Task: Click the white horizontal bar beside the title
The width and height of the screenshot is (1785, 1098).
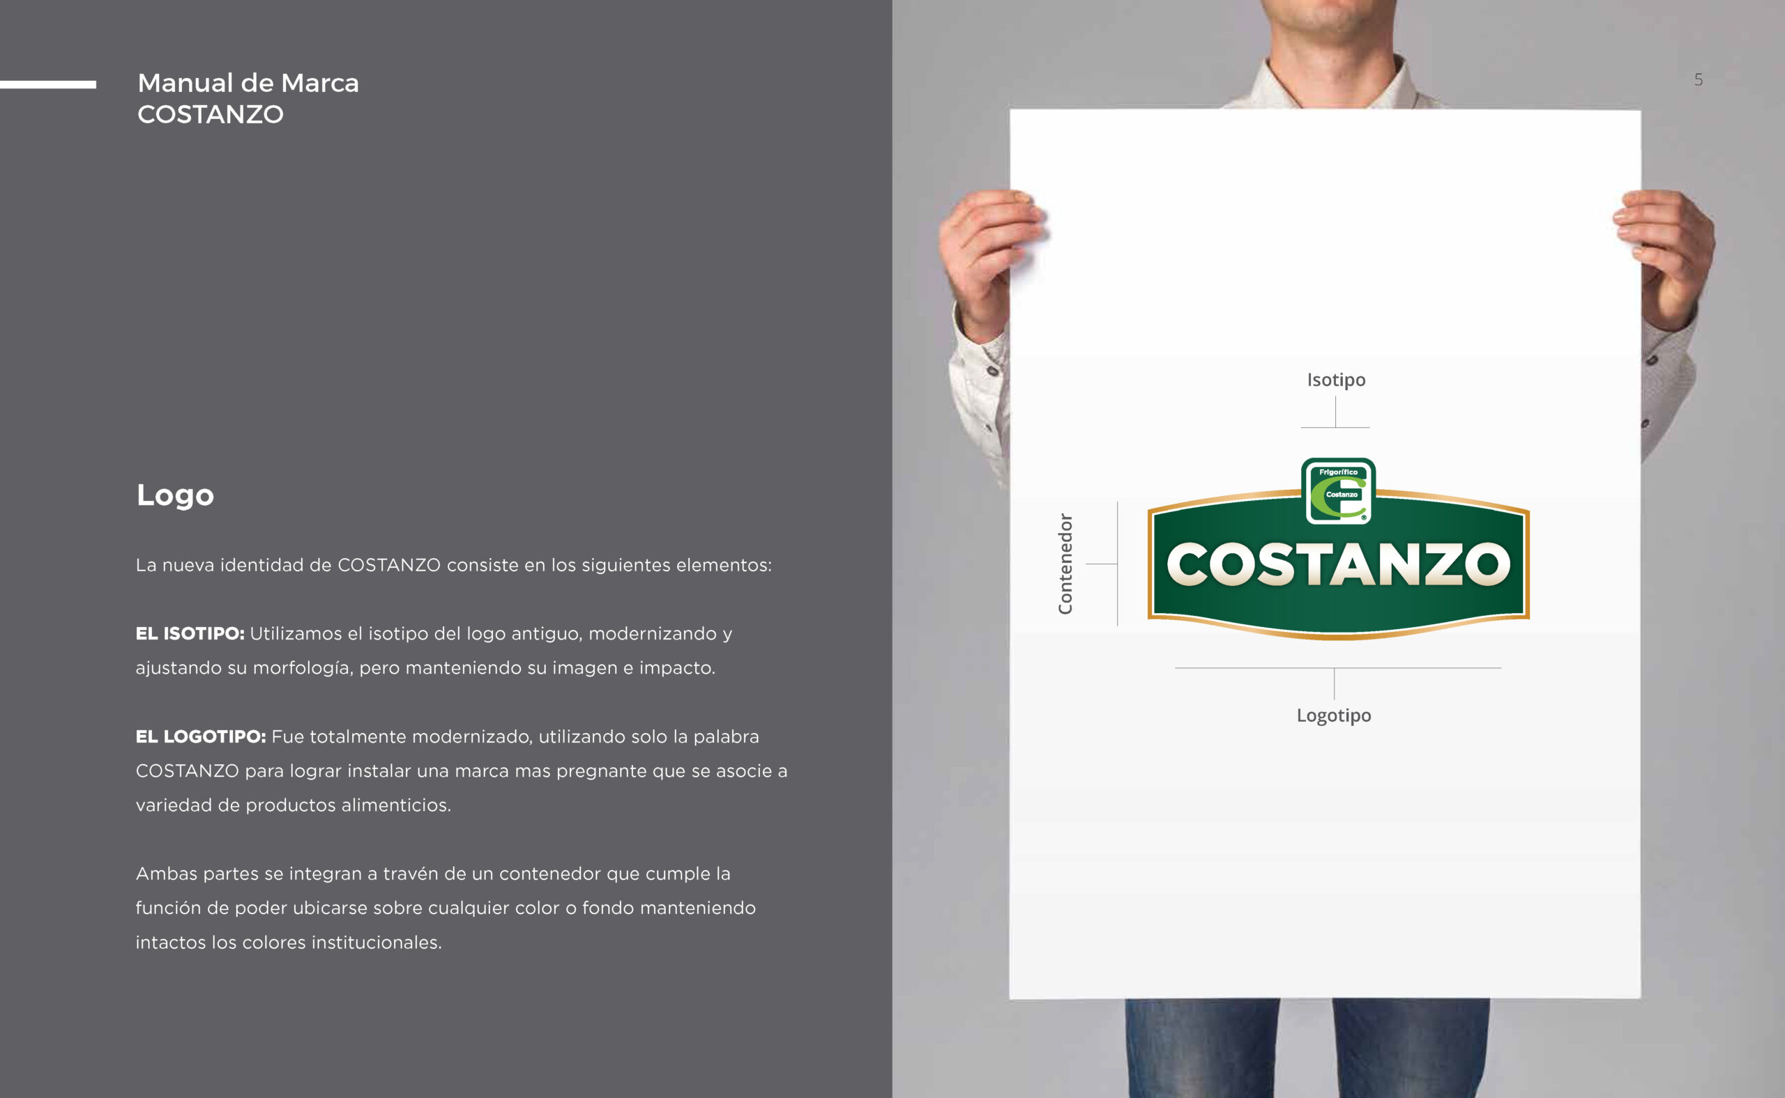Action: coord(48,84)
